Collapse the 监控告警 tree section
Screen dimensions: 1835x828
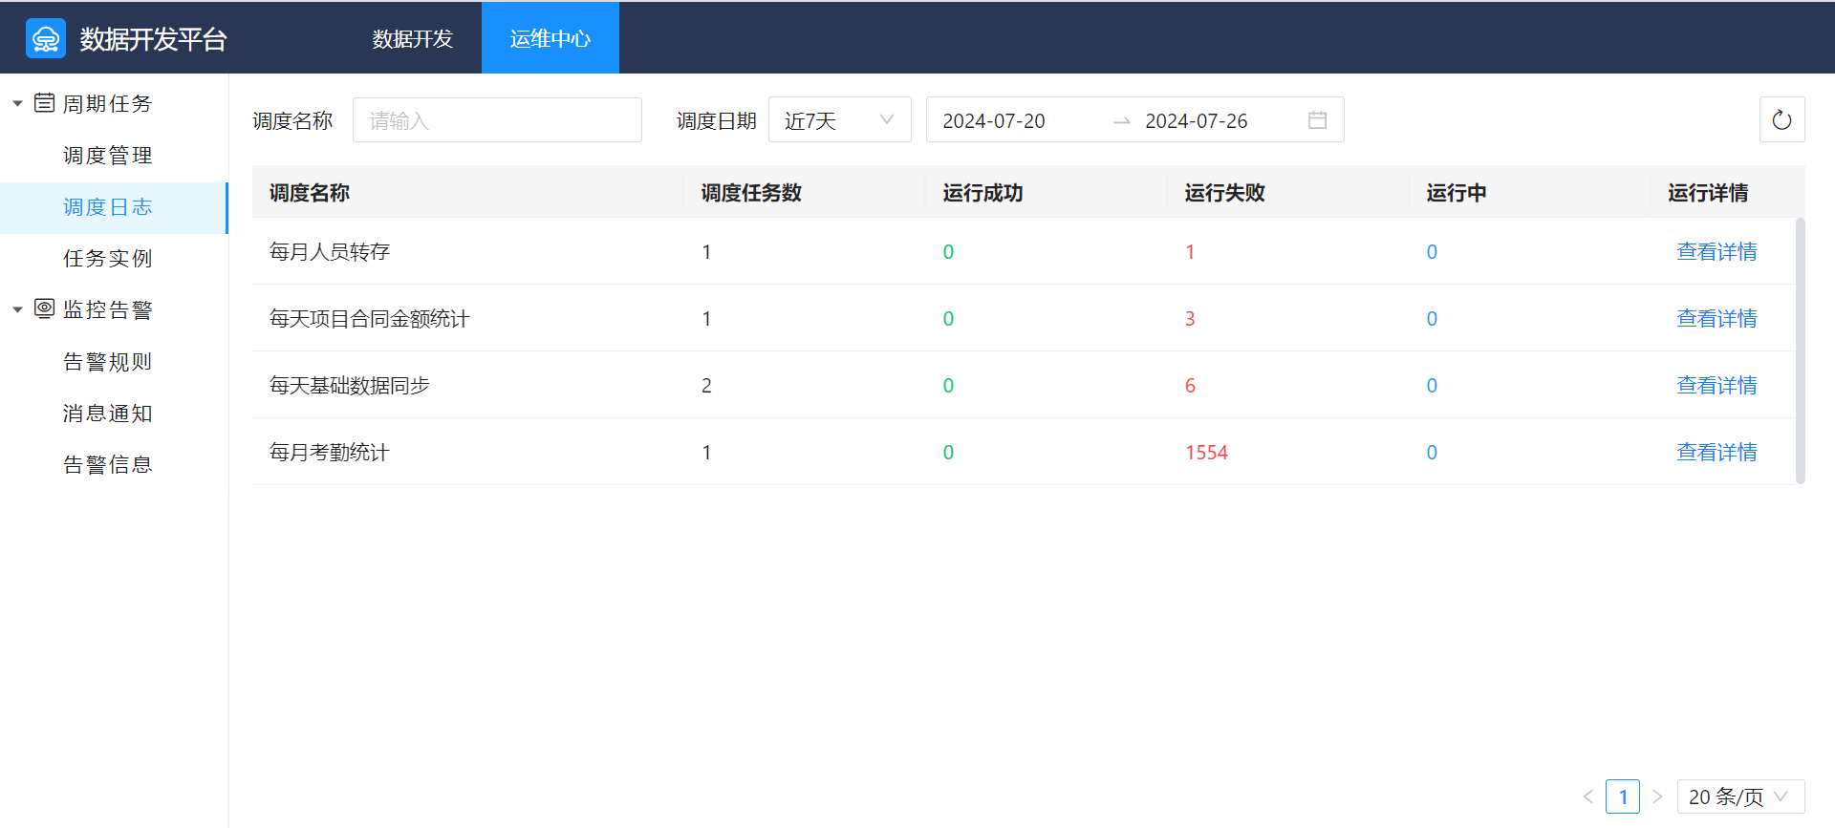(x=17, y=310)
